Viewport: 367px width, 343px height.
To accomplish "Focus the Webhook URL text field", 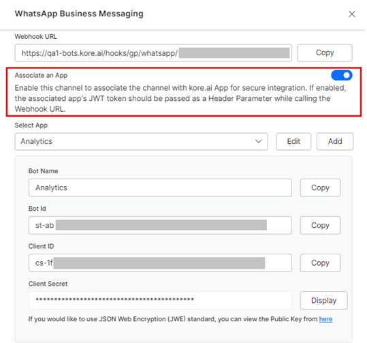I will click(x=153, y=53).
